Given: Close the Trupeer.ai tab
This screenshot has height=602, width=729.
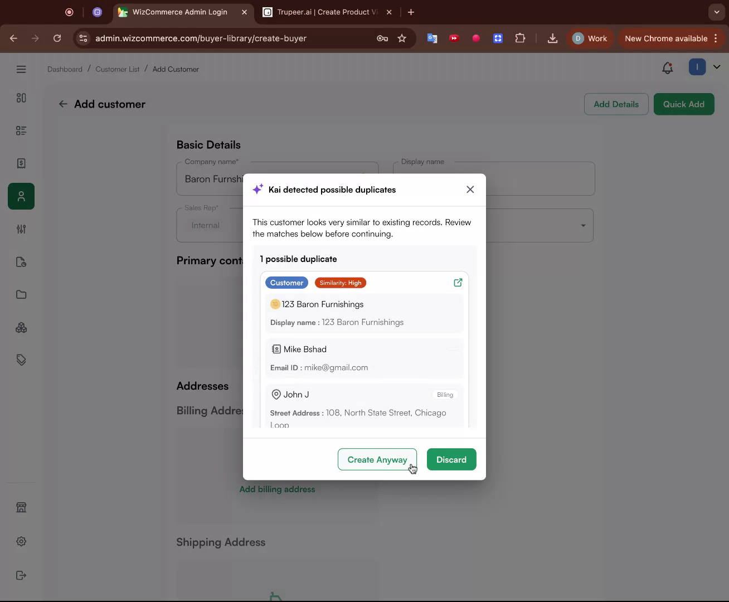Looking at the screenshot, I should click(389, 12).
